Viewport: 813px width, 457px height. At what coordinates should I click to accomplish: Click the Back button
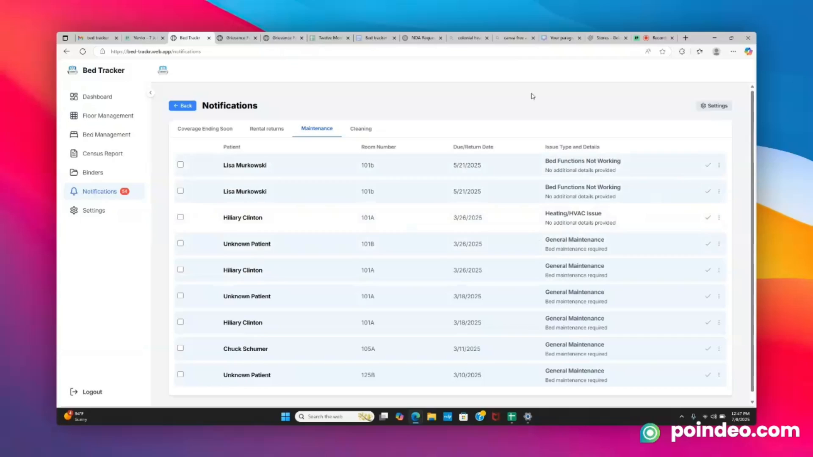point(183,105)
